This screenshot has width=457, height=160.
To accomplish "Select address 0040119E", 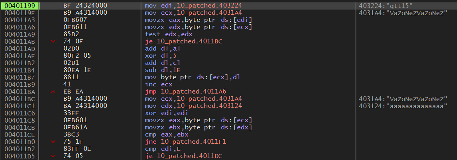I will click(20, 13).
